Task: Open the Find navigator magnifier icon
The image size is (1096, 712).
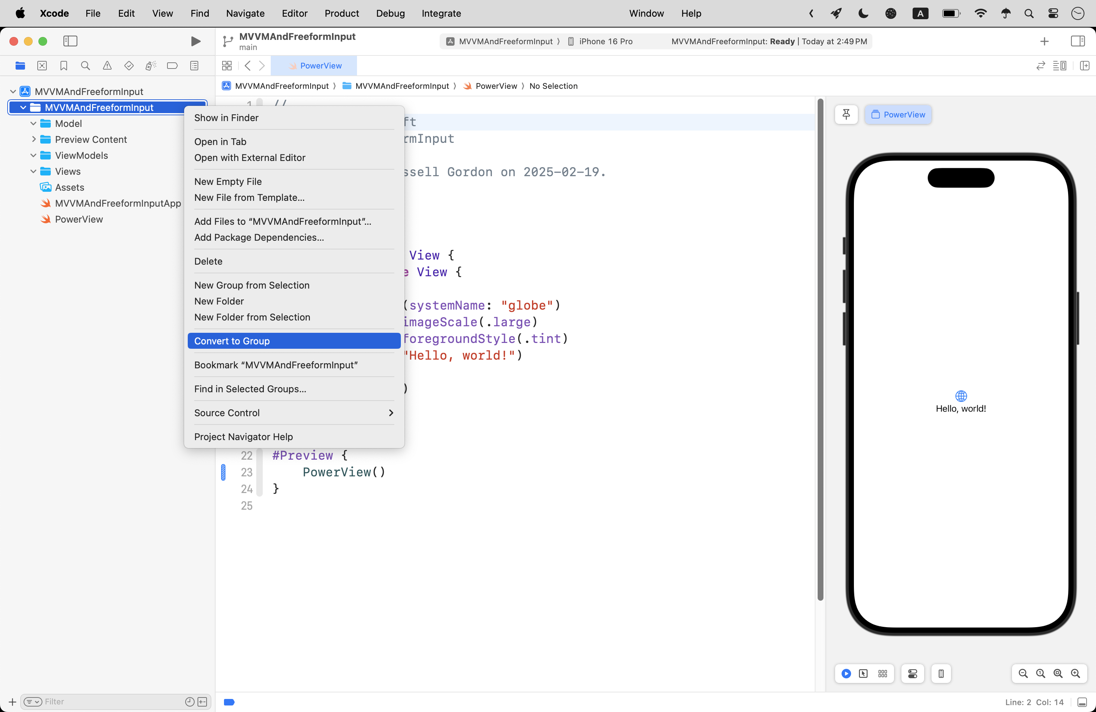Action: [x=85, y=66]
